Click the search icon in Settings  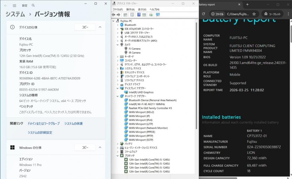click(33, 5)
